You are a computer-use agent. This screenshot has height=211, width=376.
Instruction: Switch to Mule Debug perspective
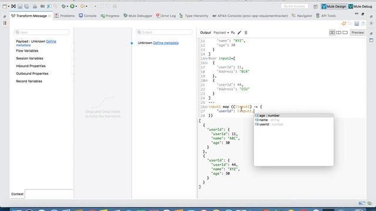click(x=360, y=6)
